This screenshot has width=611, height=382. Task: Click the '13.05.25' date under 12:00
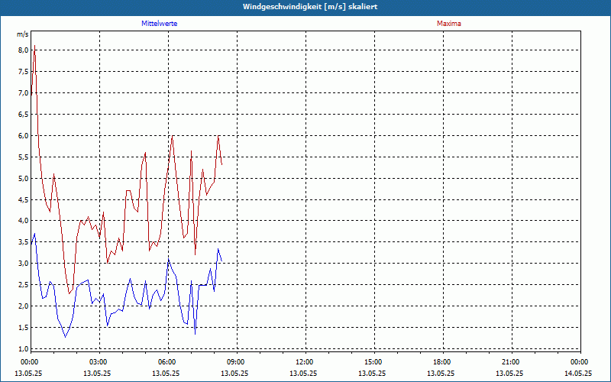click(x=303, y=374)
